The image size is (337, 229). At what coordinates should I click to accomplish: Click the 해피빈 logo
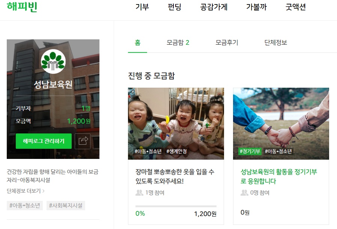(22, 7)
